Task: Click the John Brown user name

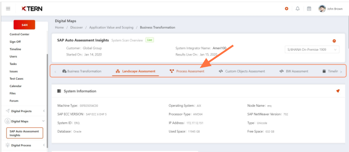Action: pos(335,9)
